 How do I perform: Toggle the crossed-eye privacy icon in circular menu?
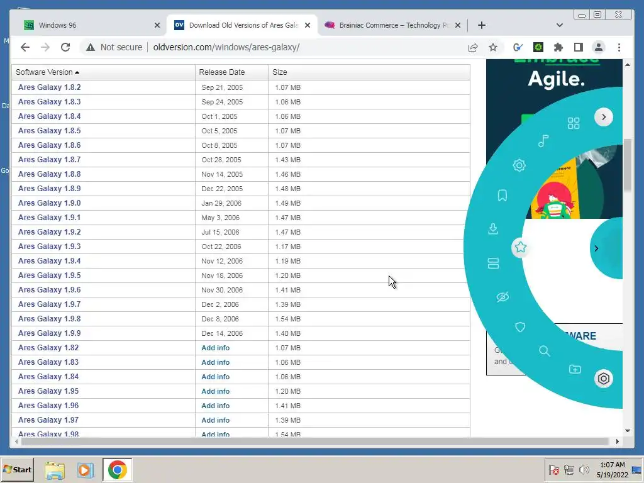502,297
